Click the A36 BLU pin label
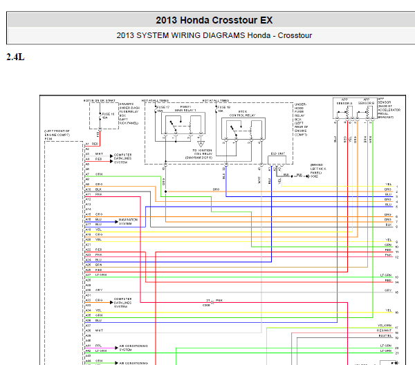The height and width of the screenshot is (365, 415). tap(93, 320)
